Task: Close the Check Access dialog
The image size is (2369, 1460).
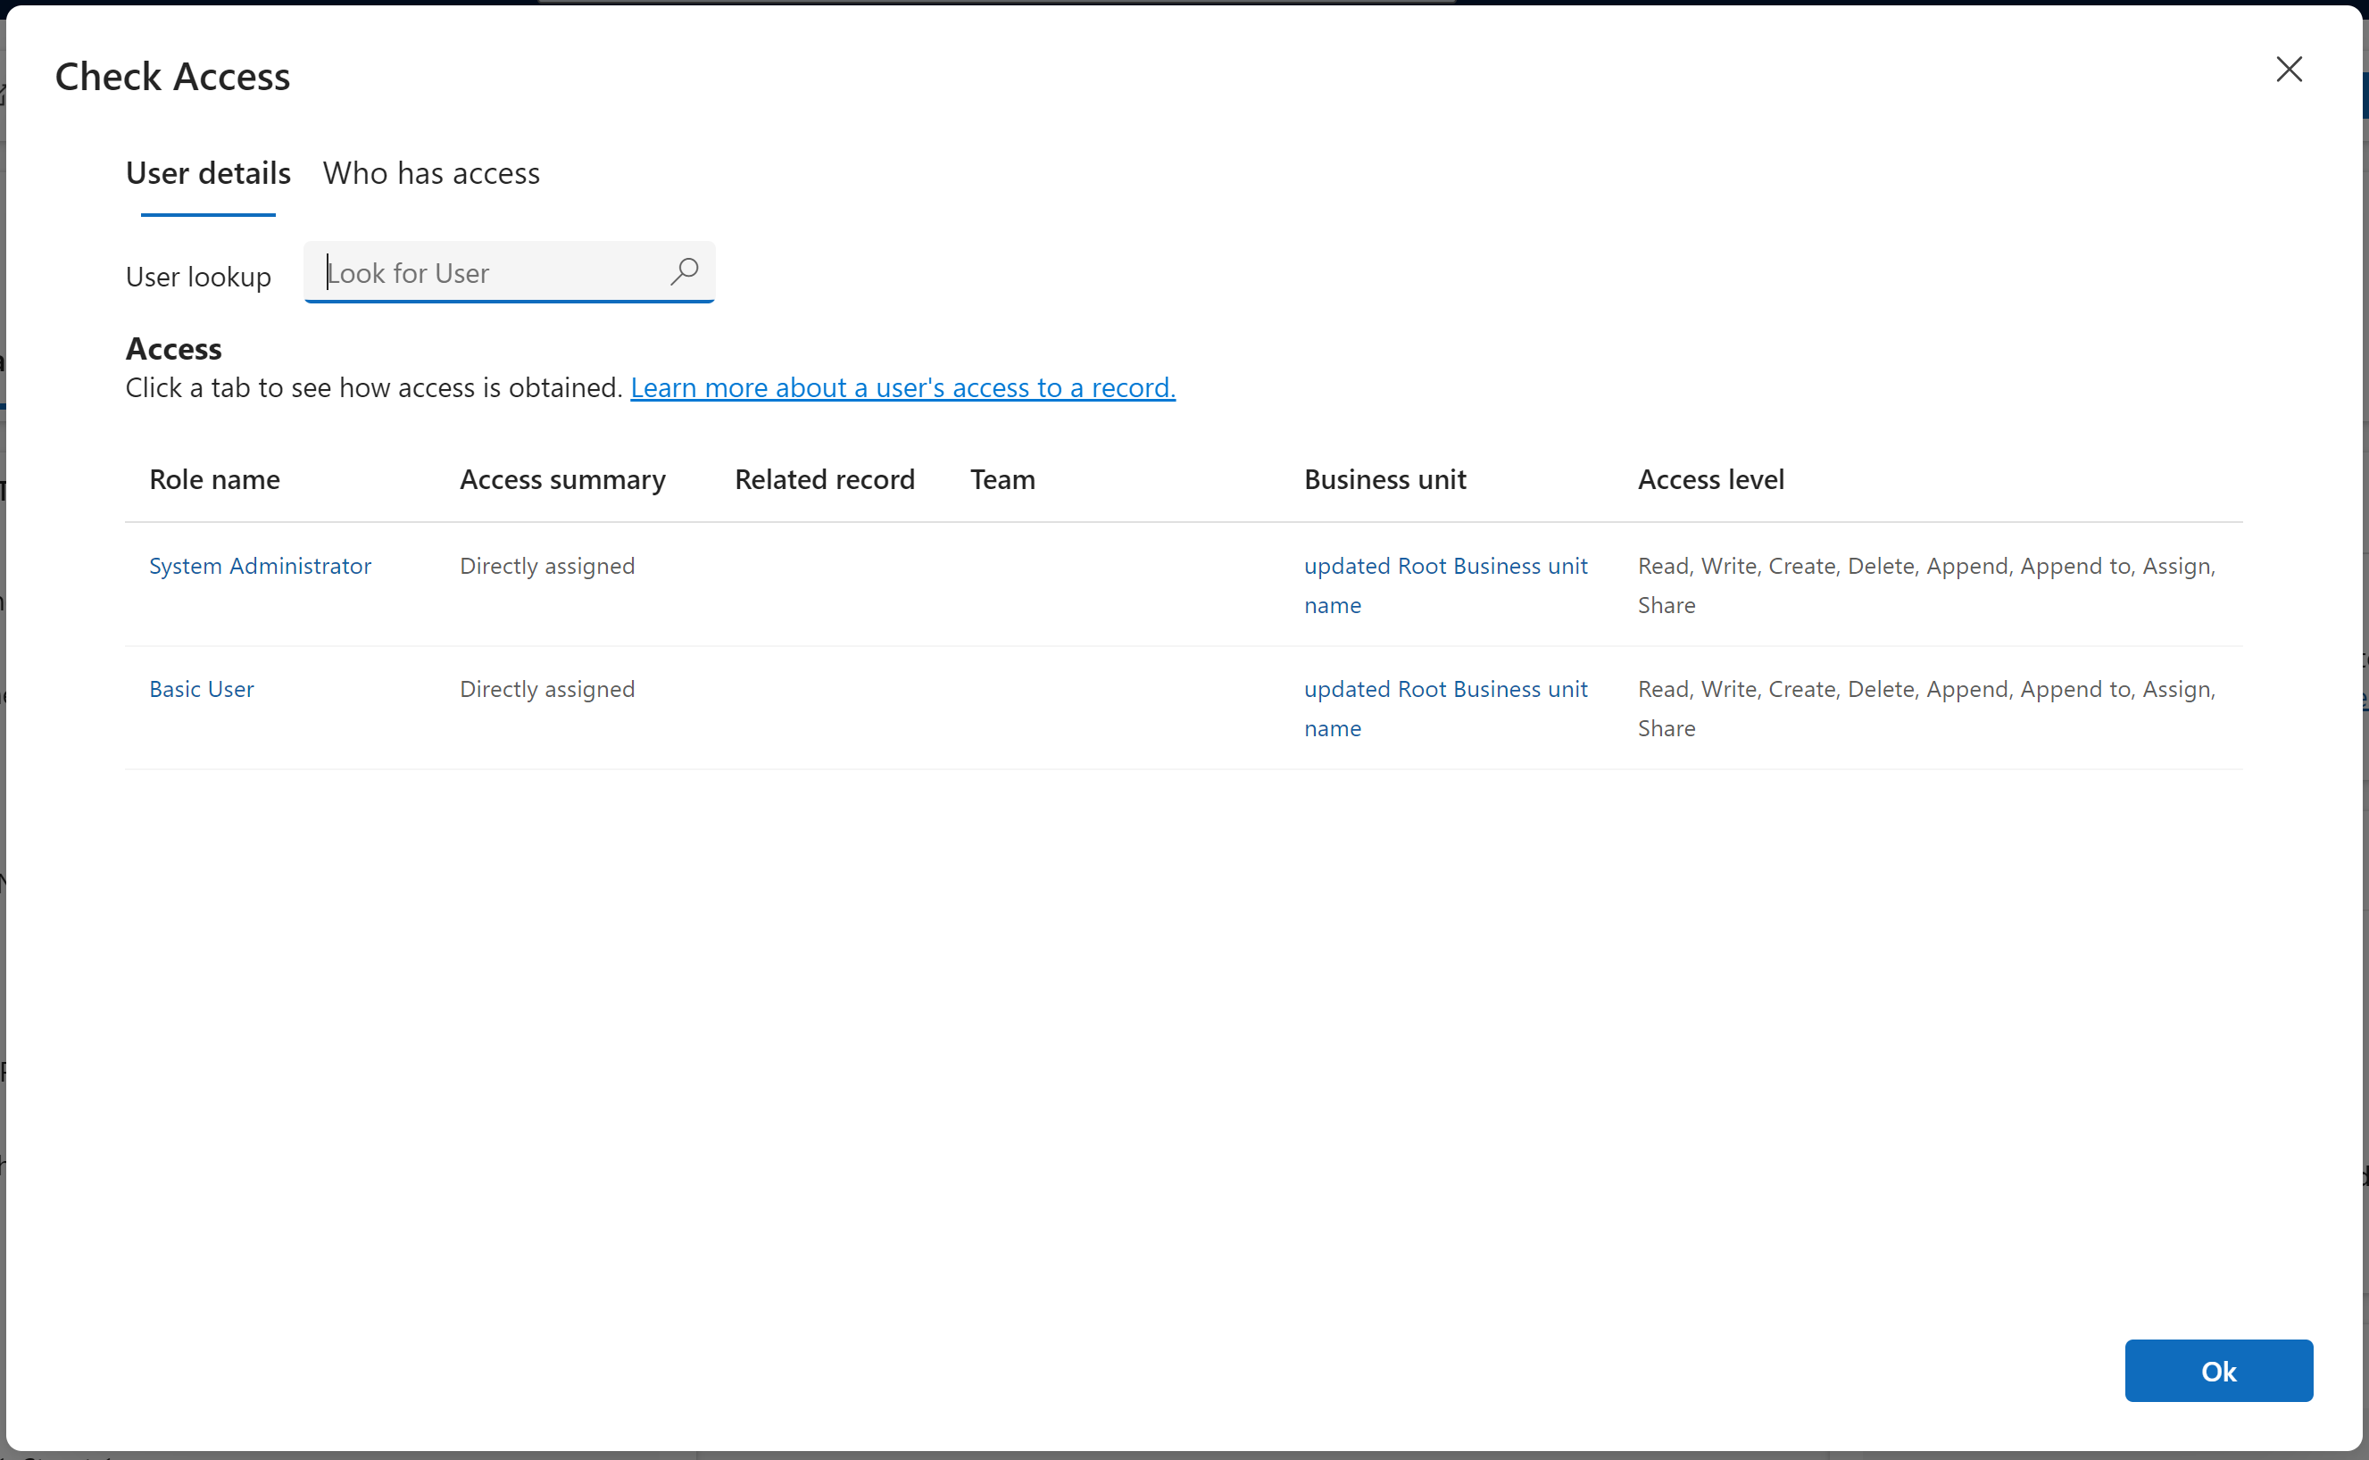Action: tap(2289, 70)
